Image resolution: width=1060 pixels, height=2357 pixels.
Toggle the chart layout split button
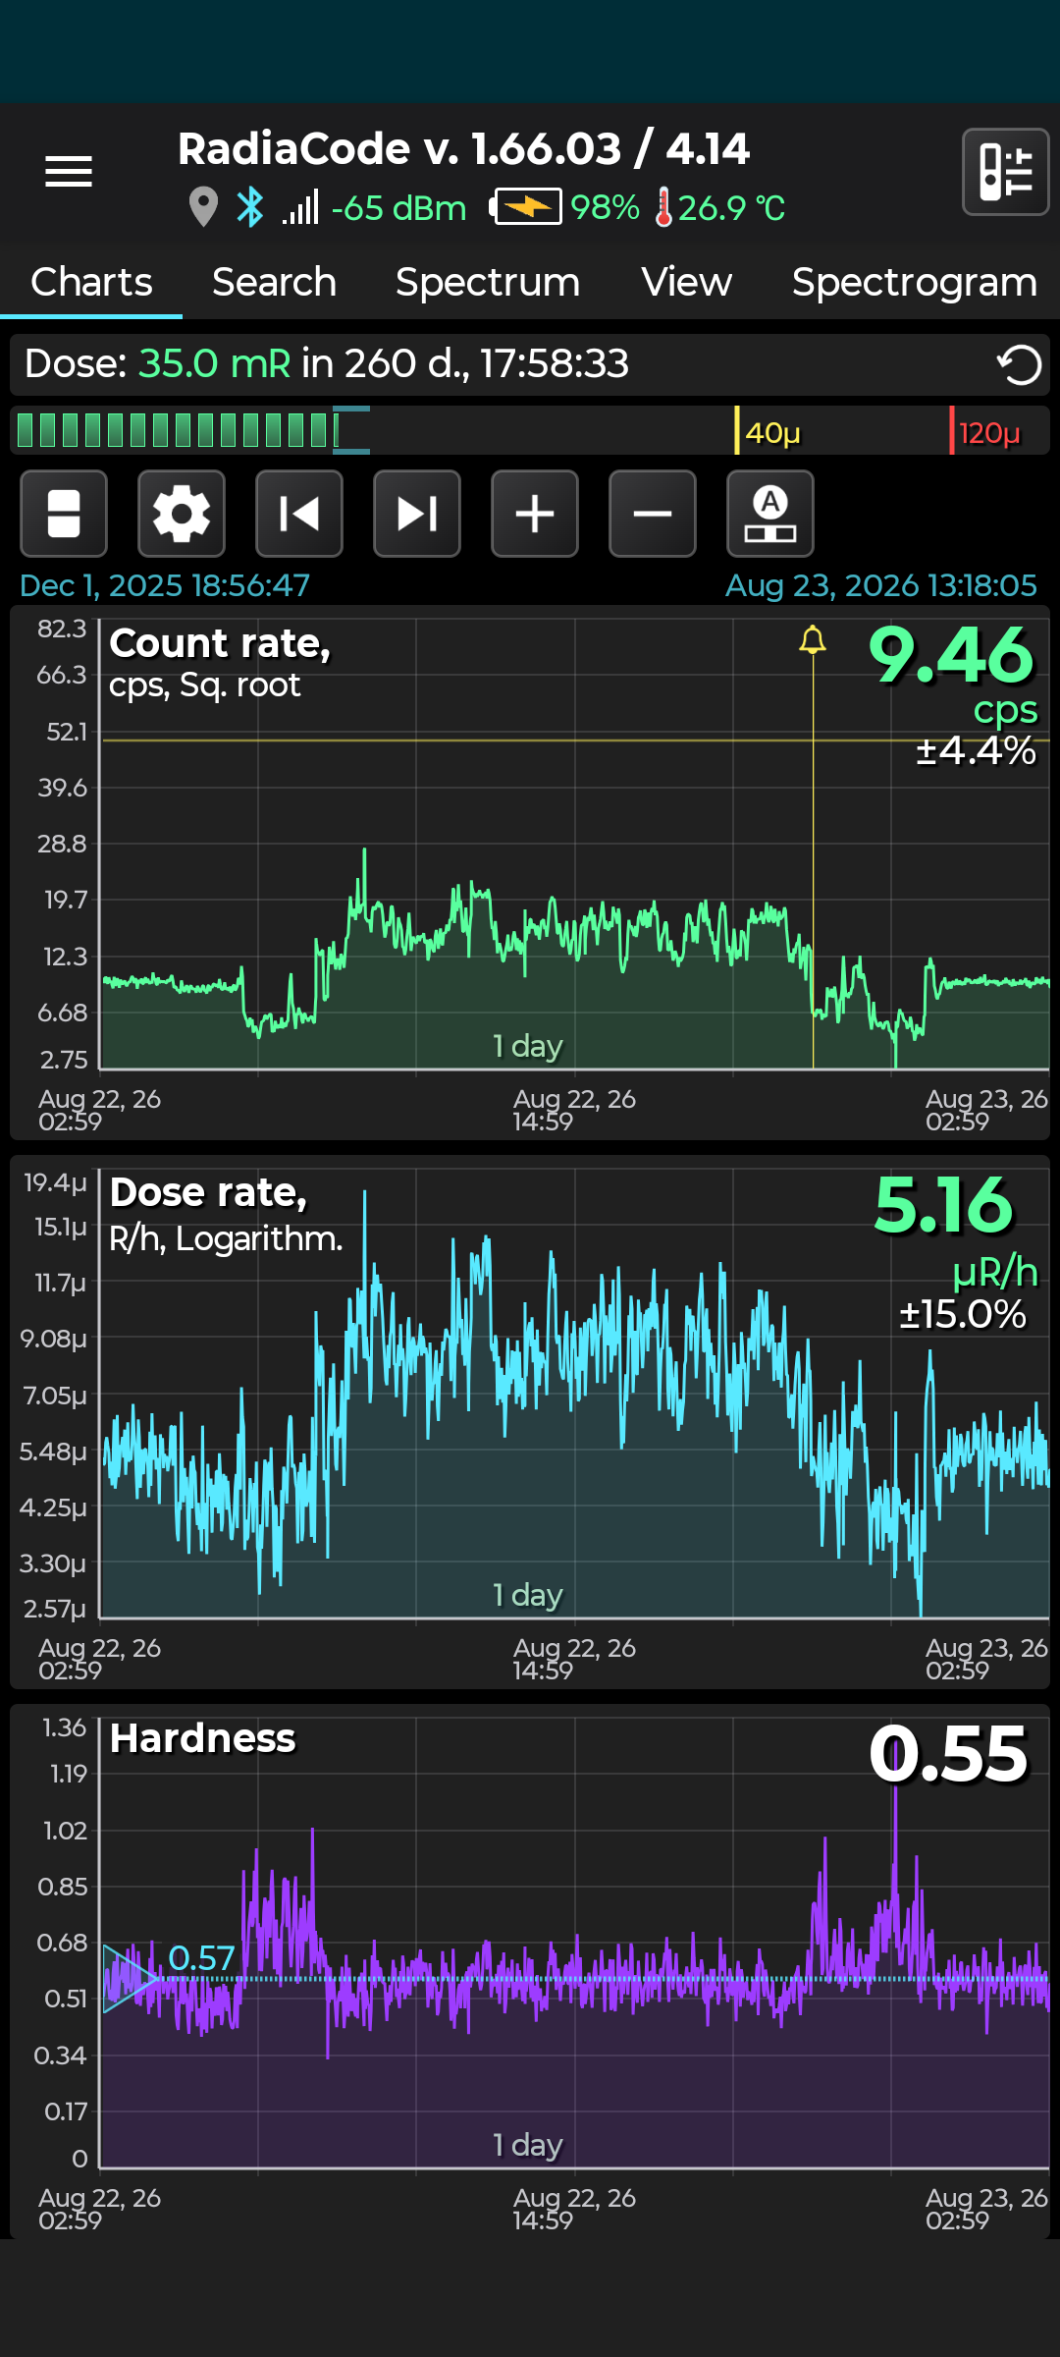[64, 514]
